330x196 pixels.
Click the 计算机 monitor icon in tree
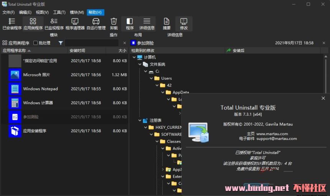(x=140, y=57)
